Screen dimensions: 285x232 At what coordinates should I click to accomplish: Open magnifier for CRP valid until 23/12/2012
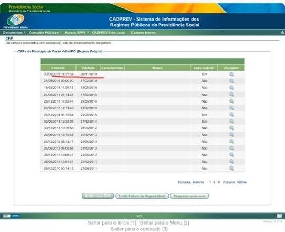(x=231, y=148)
